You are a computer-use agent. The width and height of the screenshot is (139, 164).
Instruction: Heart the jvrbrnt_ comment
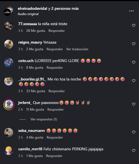(x=134, y=104)
